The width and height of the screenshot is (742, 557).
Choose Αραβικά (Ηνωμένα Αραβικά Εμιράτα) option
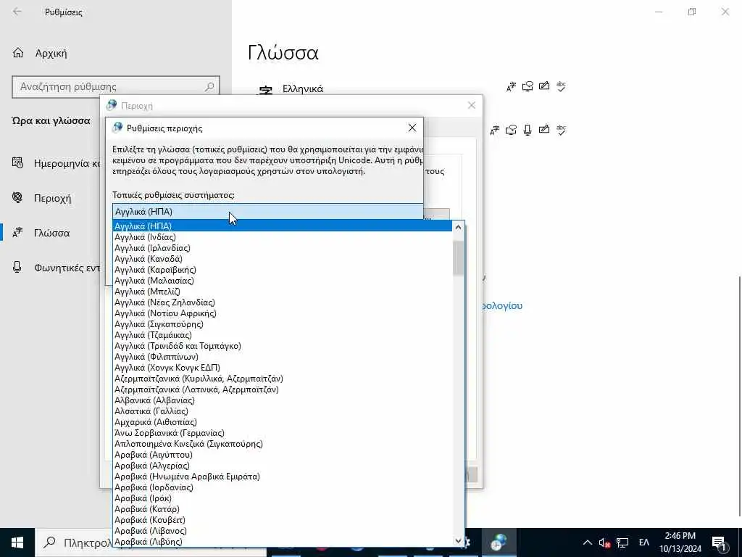(283, 476)
